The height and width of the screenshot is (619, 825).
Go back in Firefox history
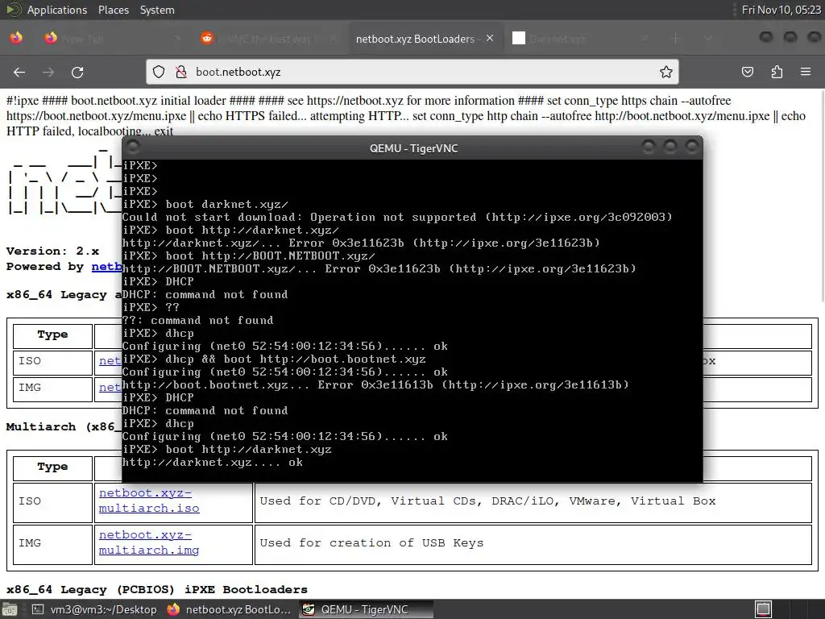coord(19,72)
